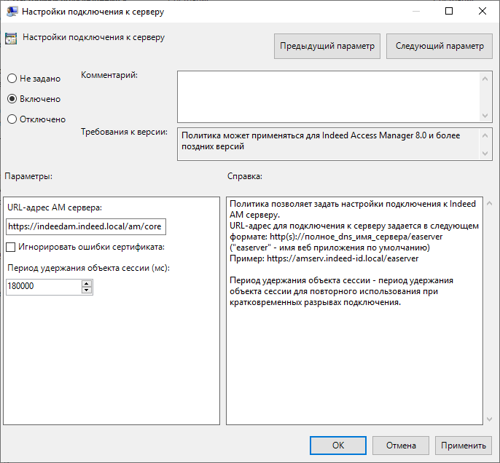Go to "Предыдущий параметр"
This screenshot has height=463, width=500.
327,46
